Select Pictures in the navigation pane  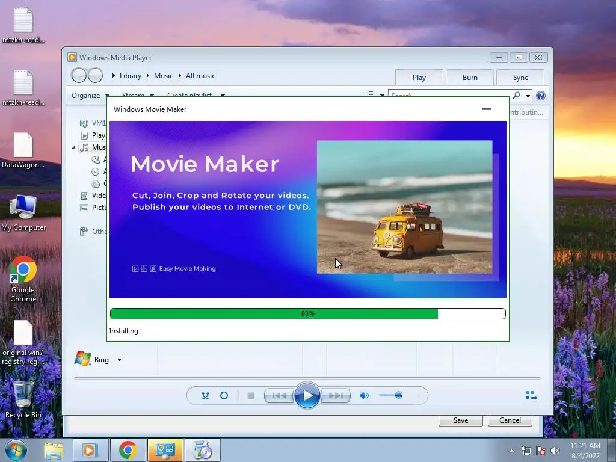93,208
